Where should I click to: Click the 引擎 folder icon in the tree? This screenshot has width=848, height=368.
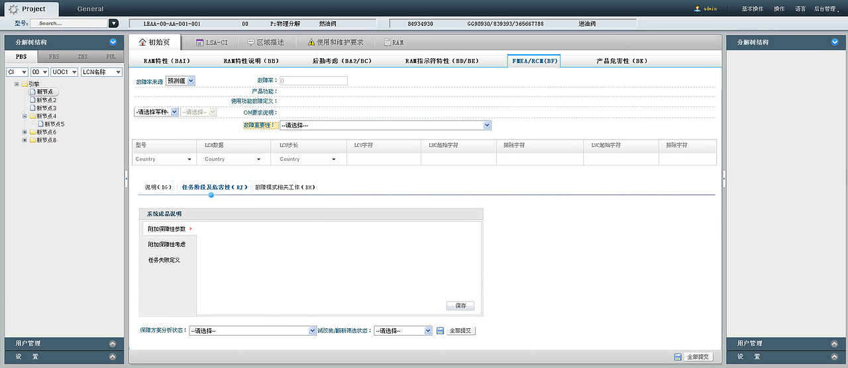click(x=25, y=84)
